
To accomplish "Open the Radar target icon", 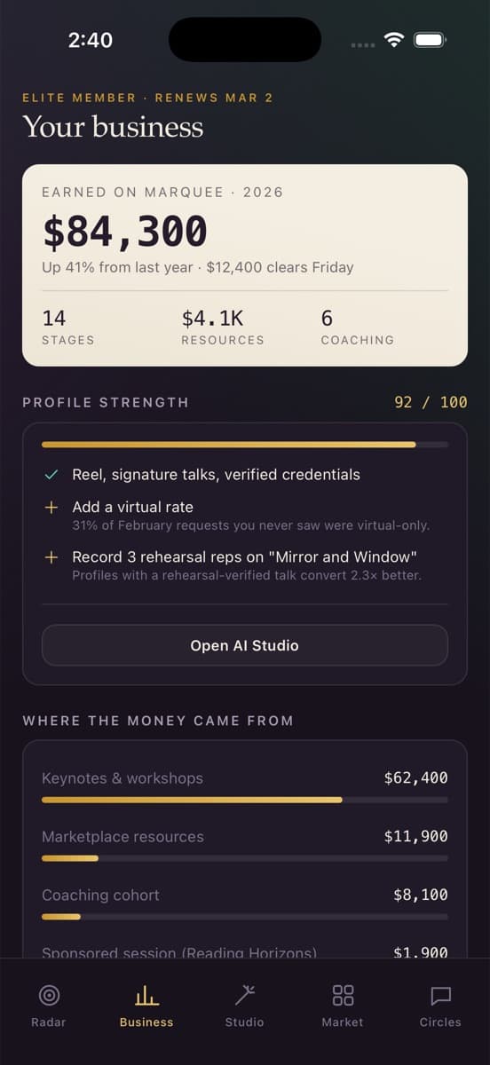I will (49, 995).
